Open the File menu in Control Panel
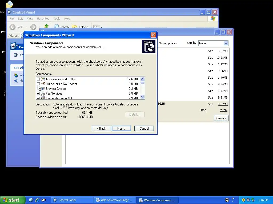Image resolution: width=273 pixels, height=204 pixels. (x=11, y=19)
